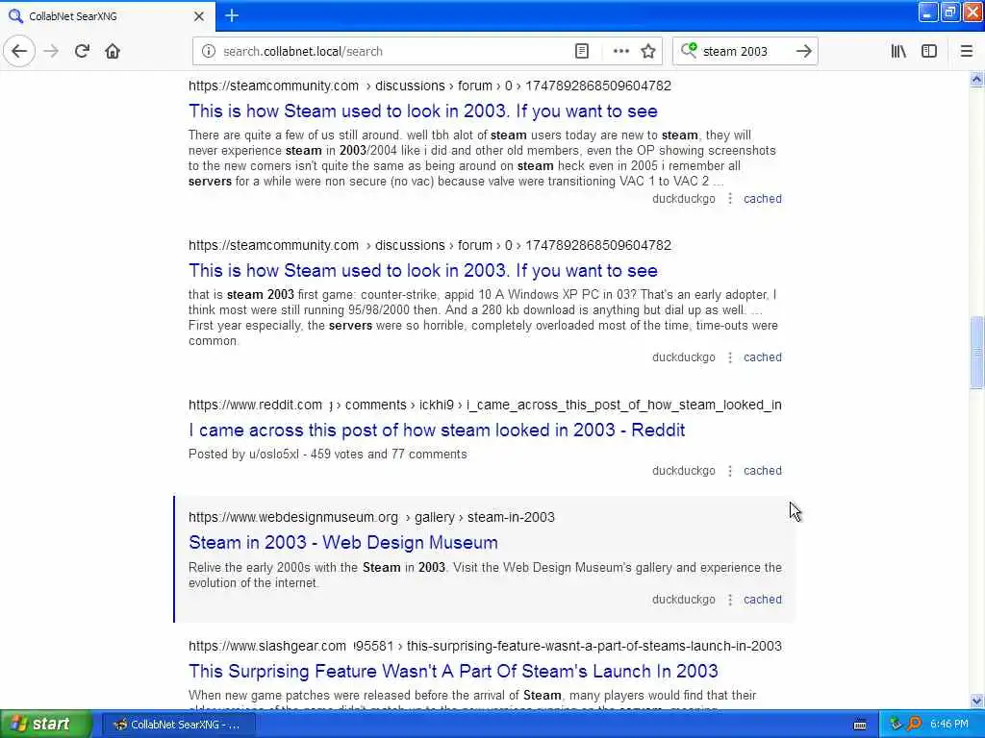The image size is (985, 738).
Task: Submit 'steam 2003' search with arrow
Action: pos(803,52)
